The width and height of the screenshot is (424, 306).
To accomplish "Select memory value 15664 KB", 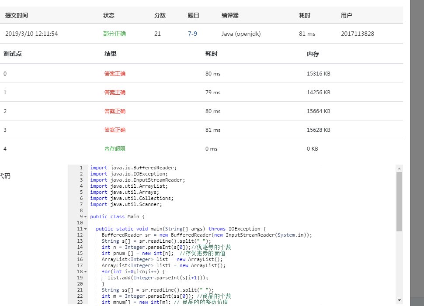I will coord(318,111).
